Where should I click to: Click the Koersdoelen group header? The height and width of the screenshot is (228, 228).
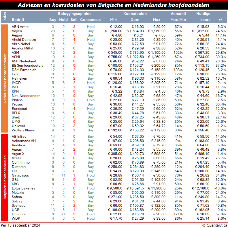coord(135,14)
